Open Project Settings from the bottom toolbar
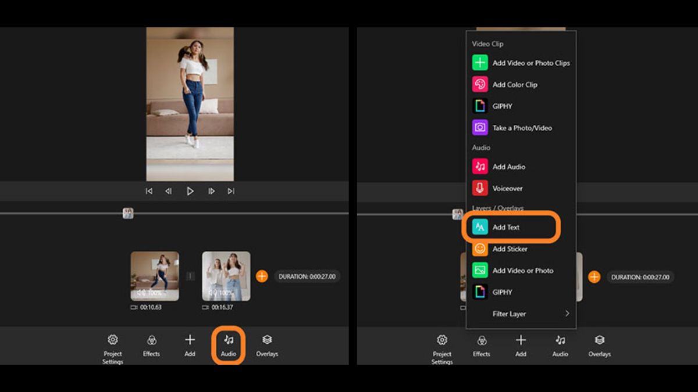 pos(112,347)
